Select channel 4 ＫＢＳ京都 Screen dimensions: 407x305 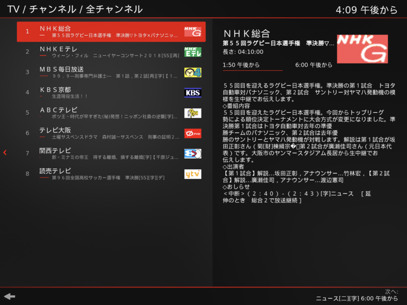click(111, 93)
